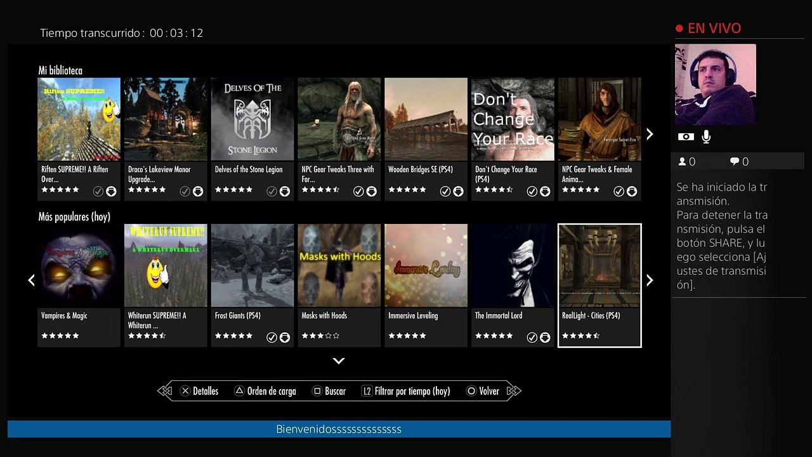
Task: Open the Riften SUPREME!! mod thumbnail
Action: 79,119
